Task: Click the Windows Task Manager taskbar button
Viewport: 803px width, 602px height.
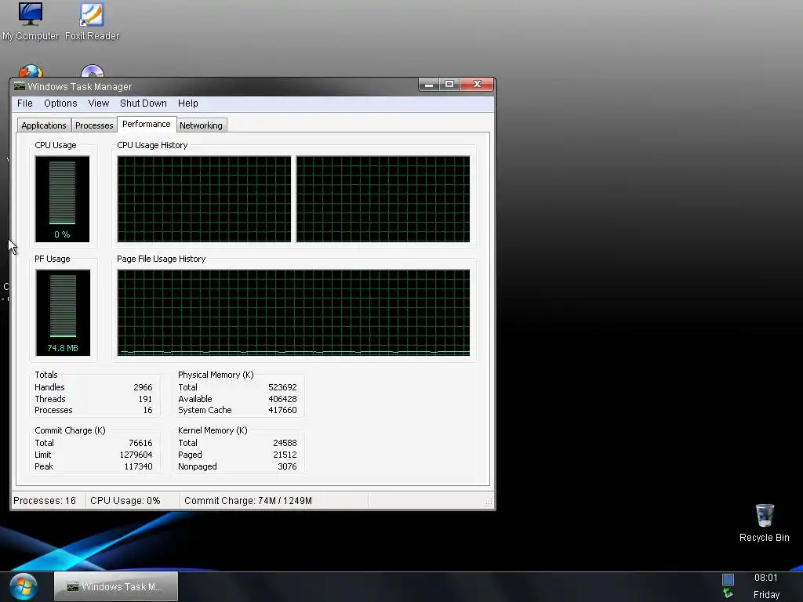Action: point(116,586)
